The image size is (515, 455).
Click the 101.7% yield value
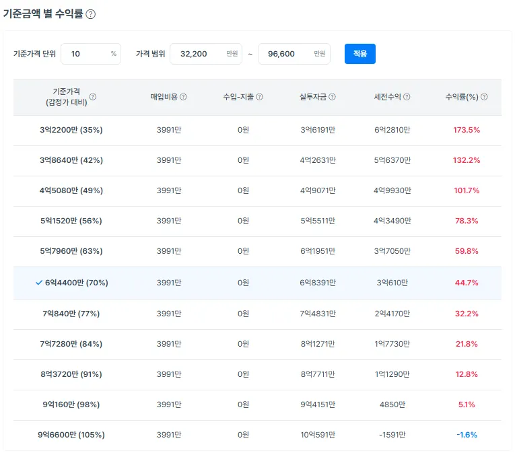[x=467, y=190]
